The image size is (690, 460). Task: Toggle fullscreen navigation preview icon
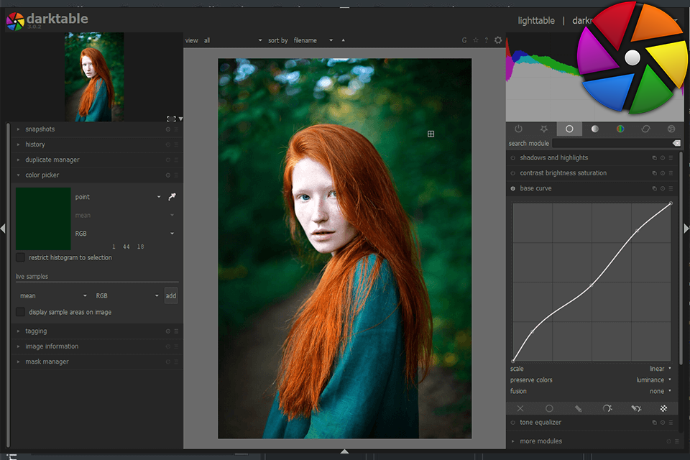[x=171, y=119]
